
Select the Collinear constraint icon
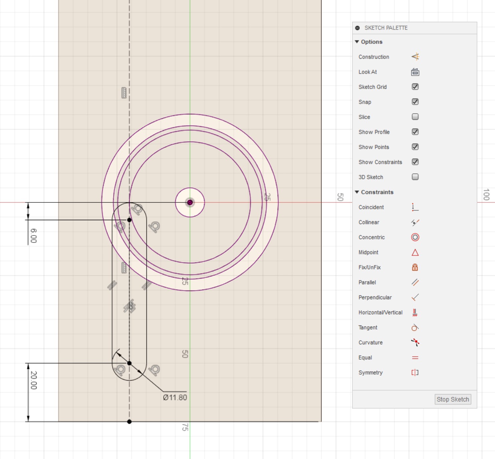pos(415,222)
